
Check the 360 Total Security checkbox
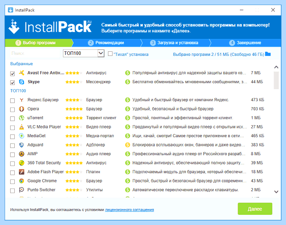pos(12,164)
